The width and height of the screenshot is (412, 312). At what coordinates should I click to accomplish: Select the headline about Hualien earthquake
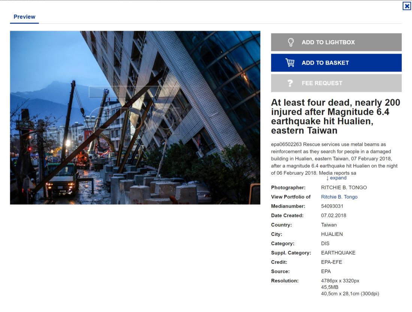(x=336, y=116)
